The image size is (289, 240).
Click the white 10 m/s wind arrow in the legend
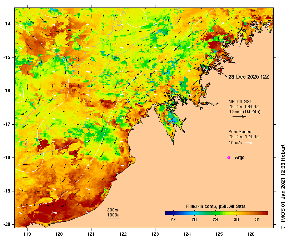coord(248,143)
